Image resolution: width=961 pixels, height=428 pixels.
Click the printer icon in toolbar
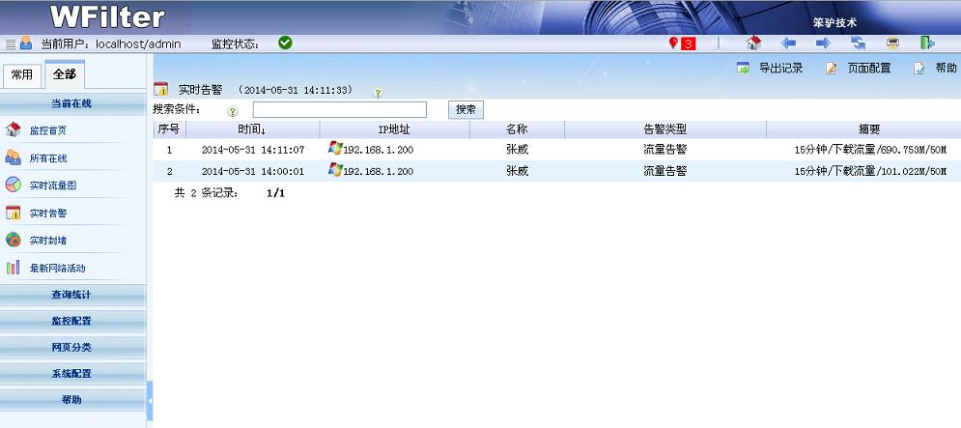click(x=892, y=43)
